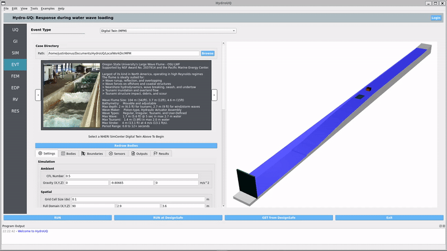Open the Tools menu
Screen dimensions: 447x251
[x=35, y=9]
